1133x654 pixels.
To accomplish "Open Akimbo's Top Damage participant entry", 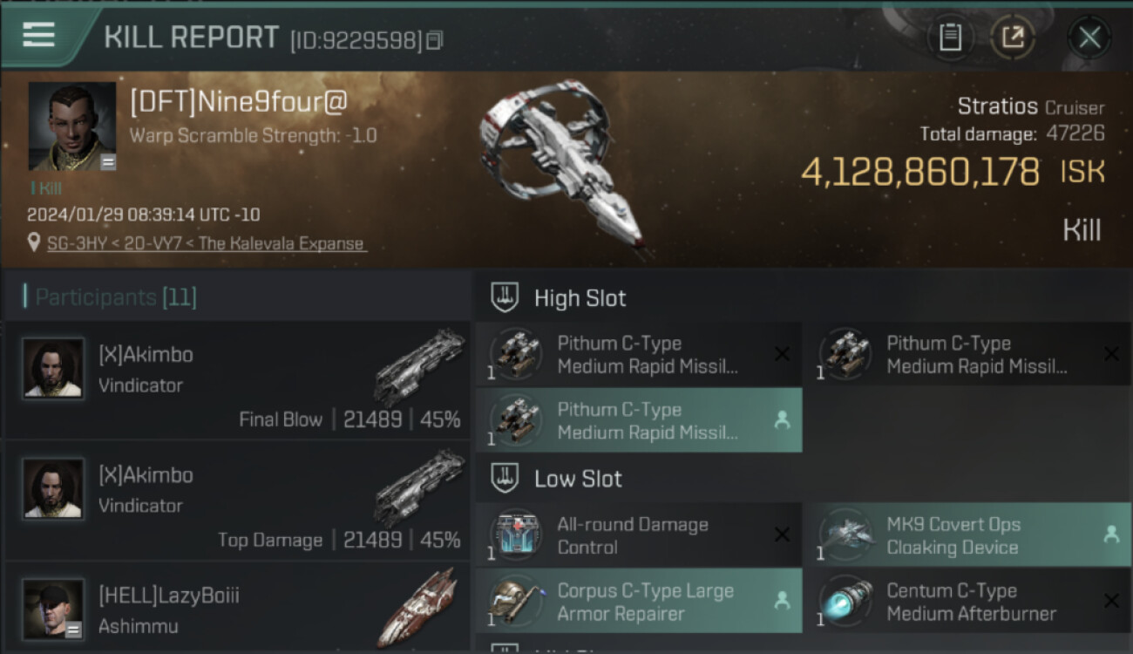I will (x=237, y=500).
